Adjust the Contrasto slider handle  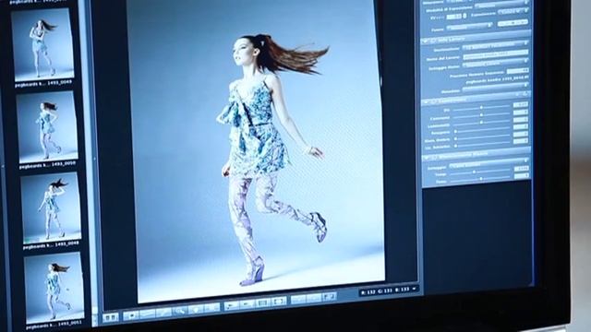pyautogui.click(x=481, y=114)
